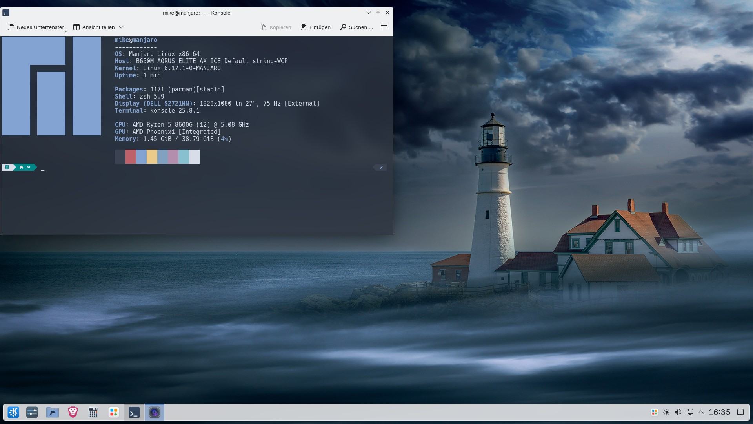The height and width of the screenshot is (424, 753).
Task: Open the Konsole hamburger menu
Action: point(384,27)
